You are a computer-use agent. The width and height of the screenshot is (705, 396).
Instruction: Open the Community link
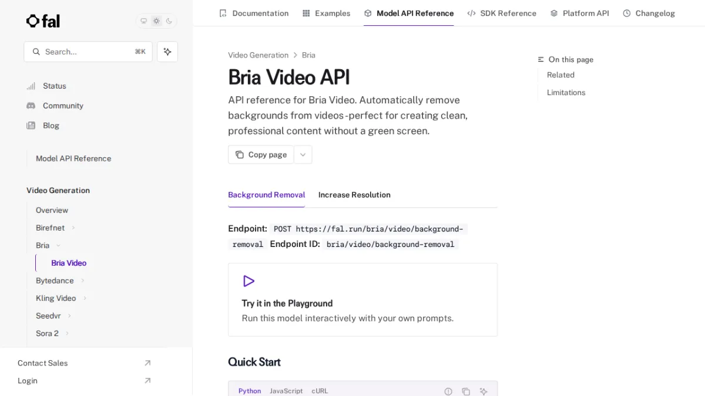(x=63, y=106)
